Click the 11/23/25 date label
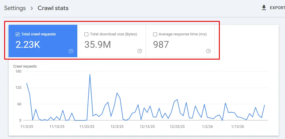Screen dimensions: 285x139 pyautogui.click(x=87, y=127)
